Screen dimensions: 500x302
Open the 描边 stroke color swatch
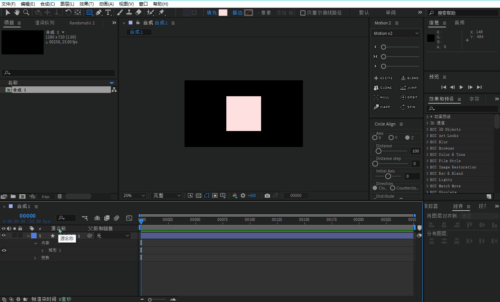coord(249,13)
